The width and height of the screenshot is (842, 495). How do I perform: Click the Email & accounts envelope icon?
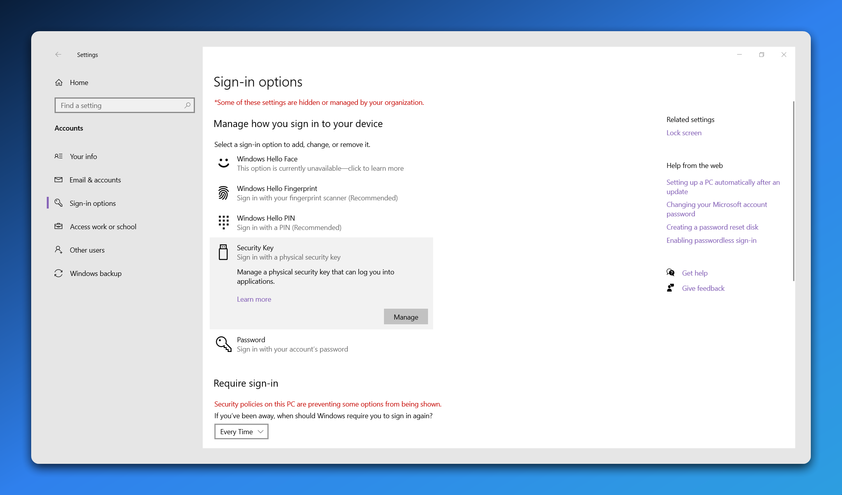pyautogui.click(x=58, y=180)
